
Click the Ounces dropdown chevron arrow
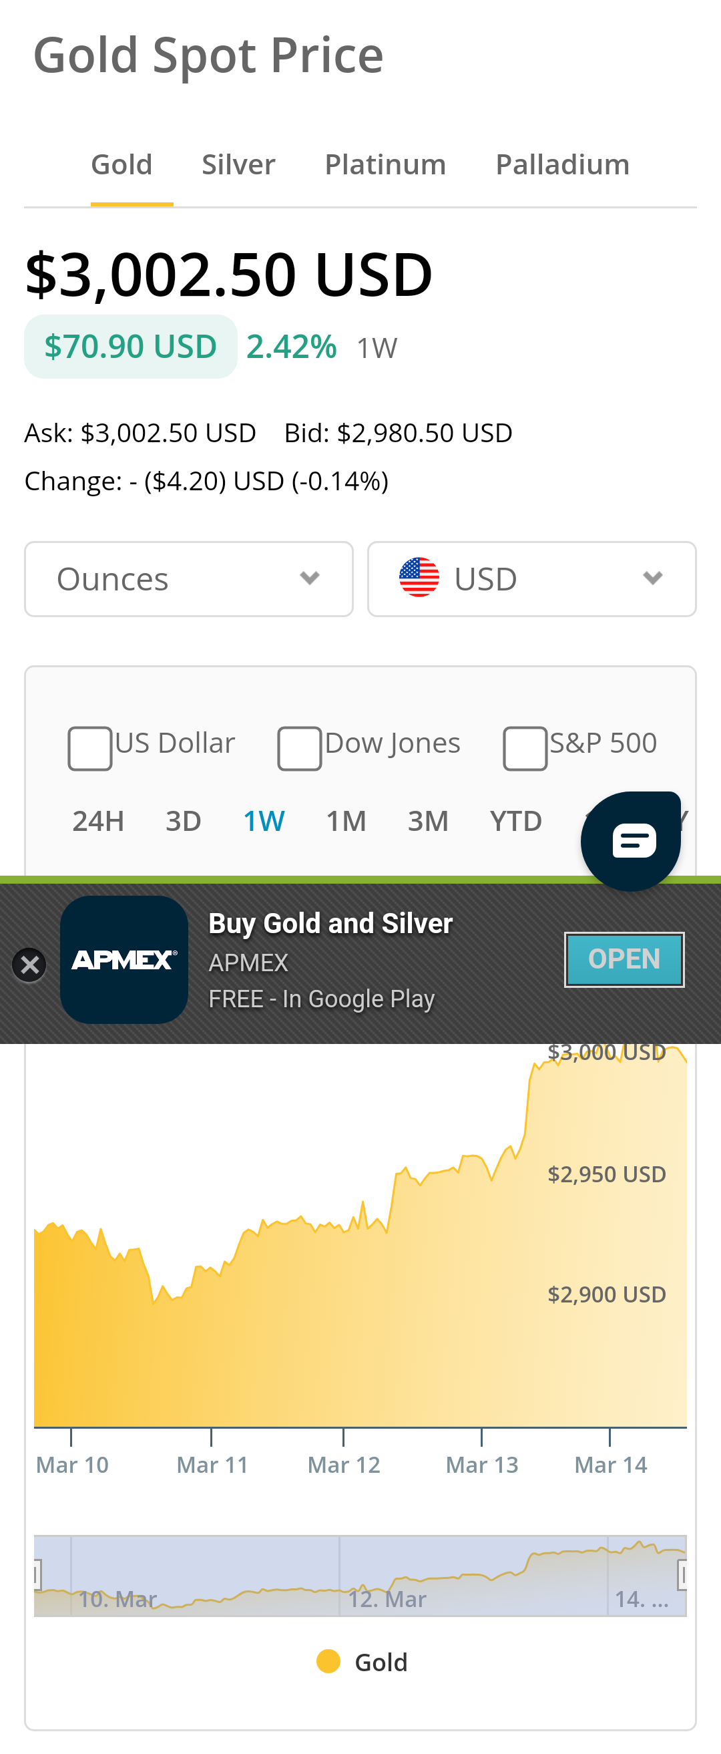(310, 578)
